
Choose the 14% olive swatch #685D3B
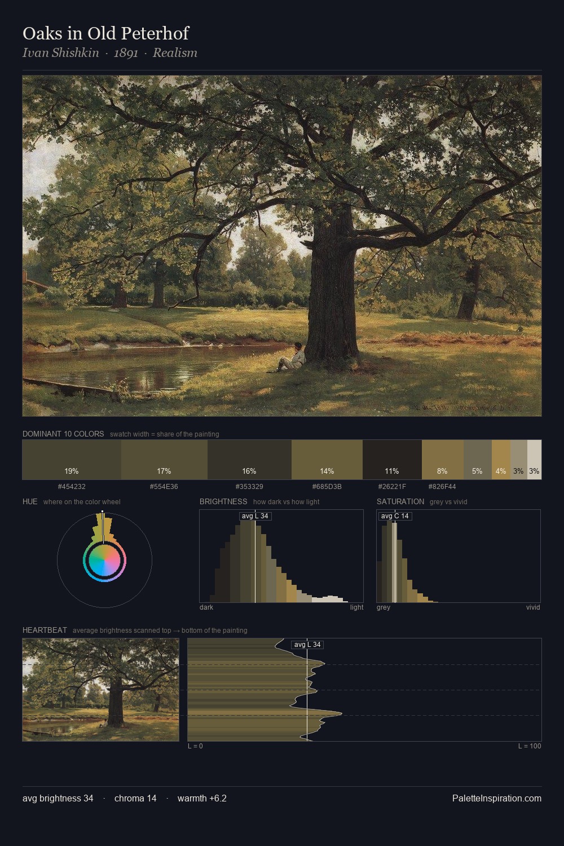point(327,460)
